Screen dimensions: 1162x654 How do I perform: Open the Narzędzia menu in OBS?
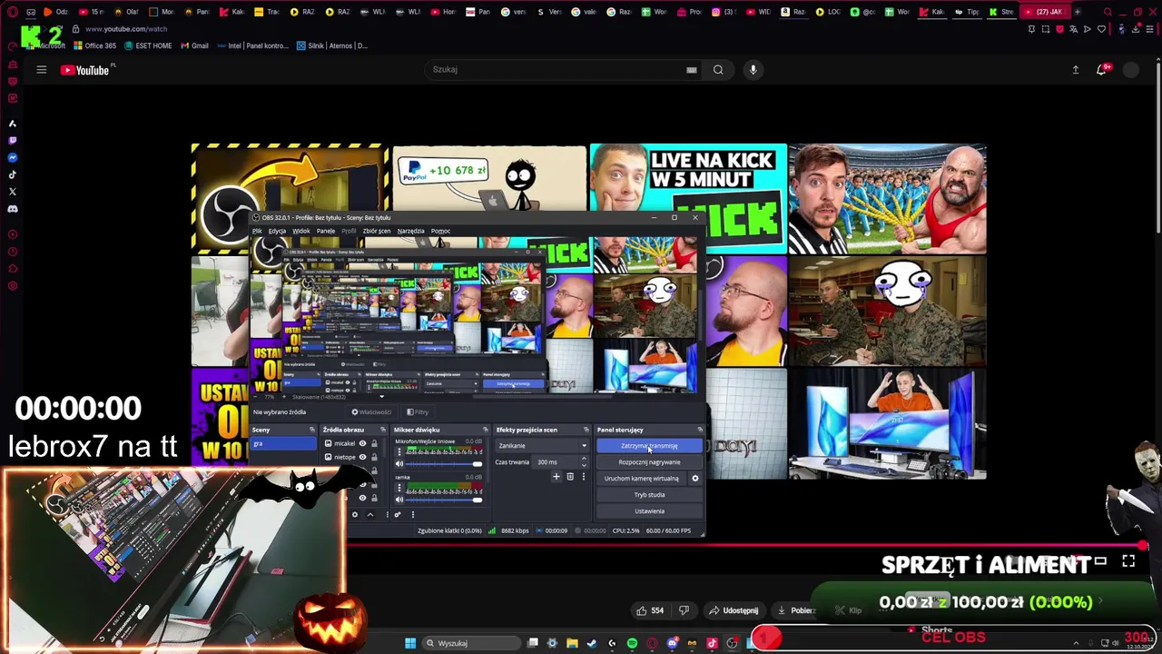pyautogui.click(x=410, y=231)
